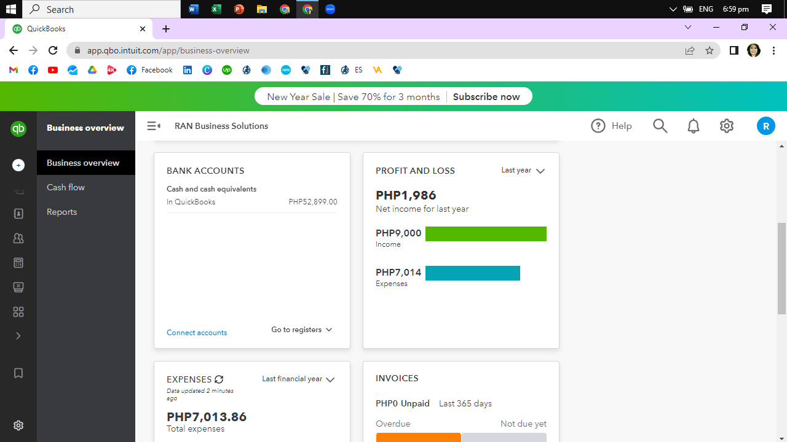Open the Gmail bookmark

pos(14,70)
